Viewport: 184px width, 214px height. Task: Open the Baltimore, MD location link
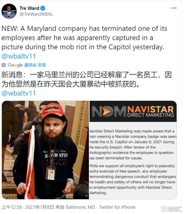[x=81, y=207]
